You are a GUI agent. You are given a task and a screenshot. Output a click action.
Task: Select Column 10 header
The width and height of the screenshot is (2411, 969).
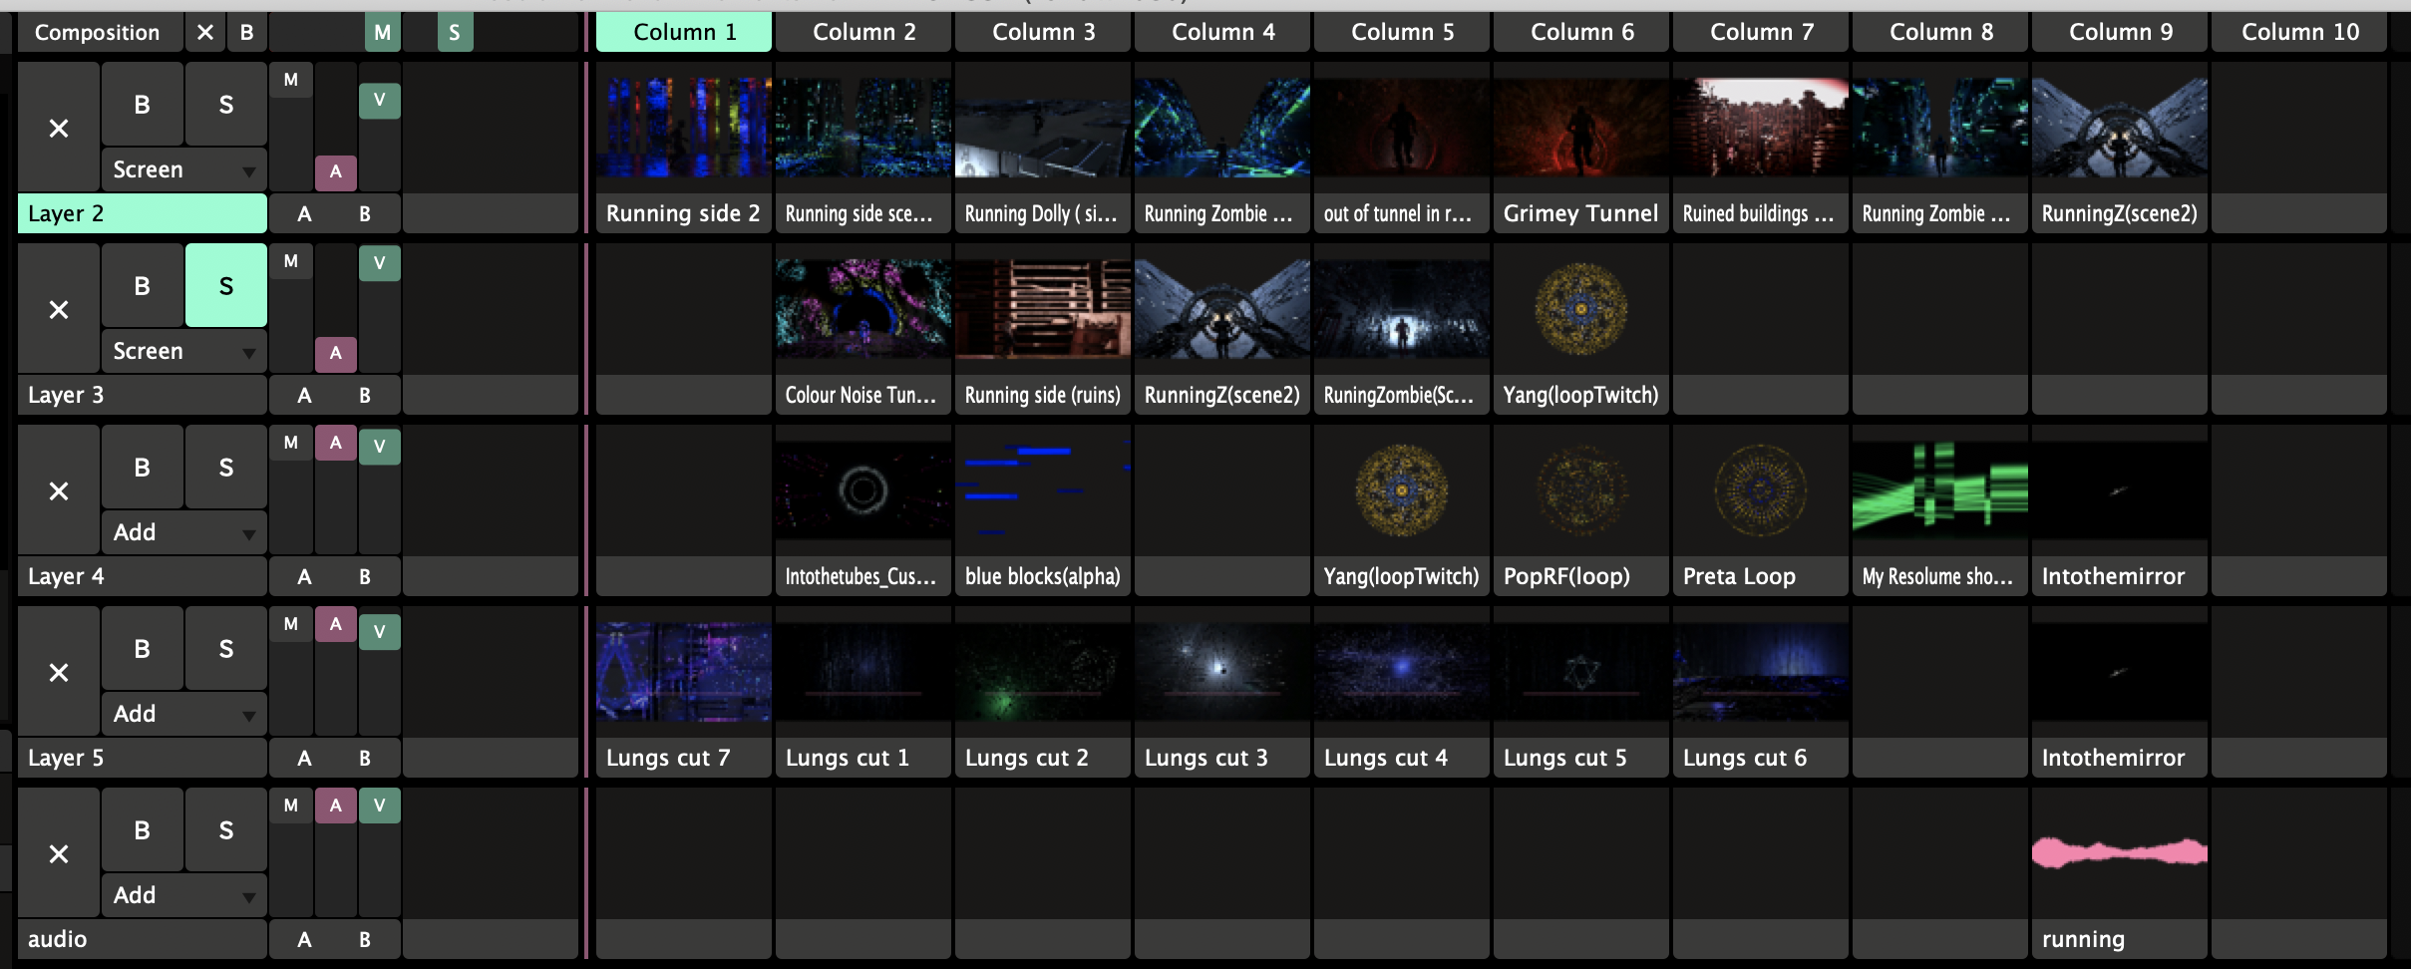[2299, 33]
